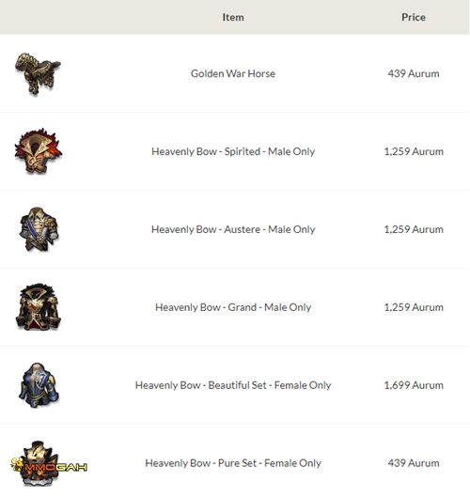Click the Item column header
The height and width of the screenshot is (497, 470).
click(x=233, y=17)
